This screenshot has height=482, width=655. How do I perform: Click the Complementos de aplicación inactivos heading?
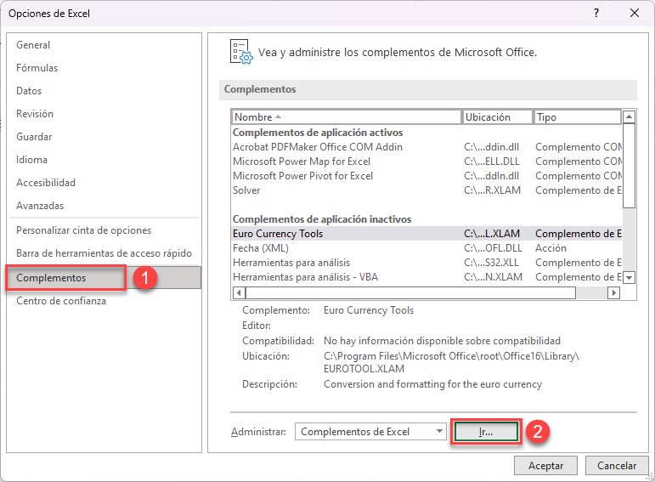click(322, 219)
